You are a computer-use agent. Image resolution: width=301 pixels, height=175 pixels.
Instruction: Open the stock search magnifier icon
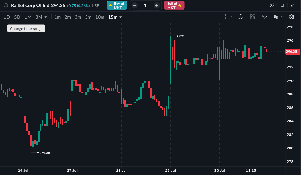tap(6, 5)
